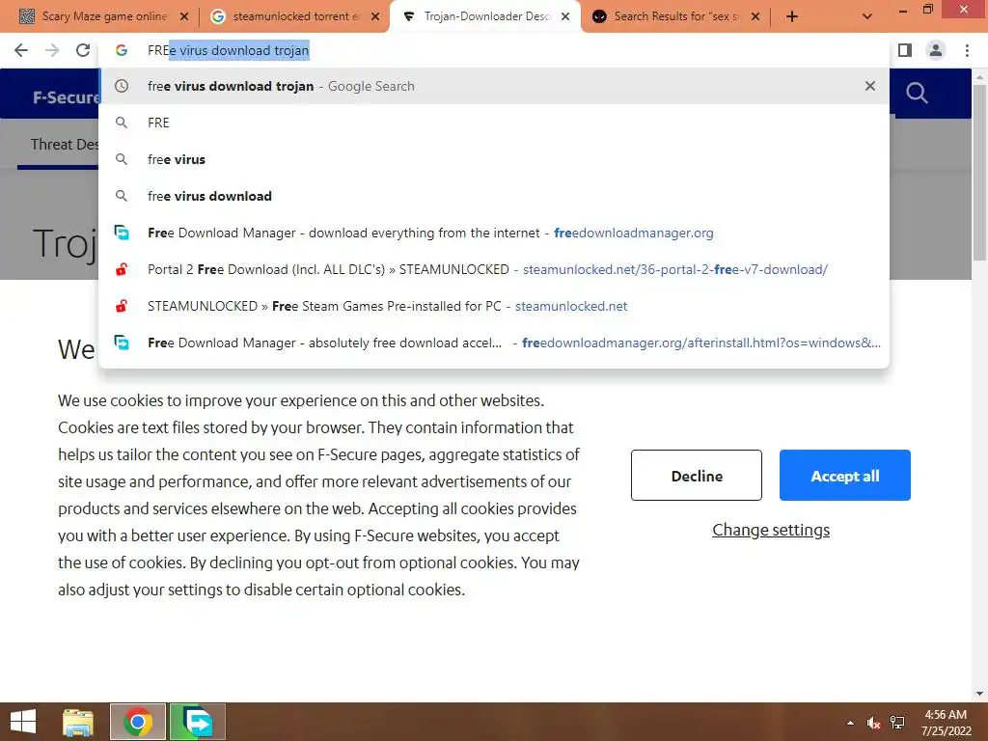Close the steamunlocked torrent tab
The width and height of the screenshot is (988, 741).
(375, 16)
